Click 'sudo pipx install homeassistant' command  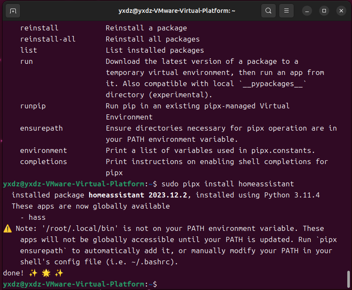[x=228, y=184]
